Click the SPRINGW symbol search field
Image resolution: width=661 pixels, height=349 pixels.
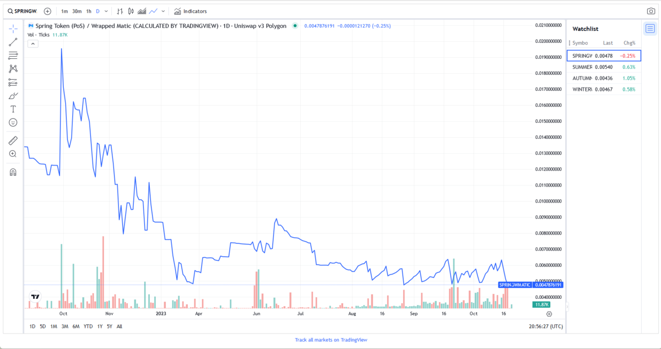tap(23, 11)
